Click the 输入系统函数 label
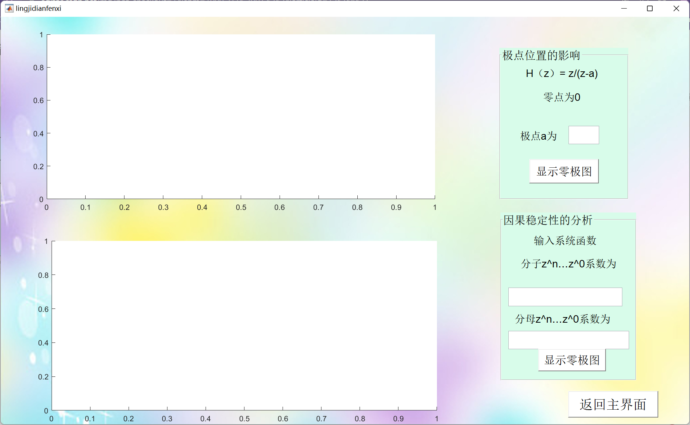This screenshot has height=425, width=690. click(x=565, y=241)
